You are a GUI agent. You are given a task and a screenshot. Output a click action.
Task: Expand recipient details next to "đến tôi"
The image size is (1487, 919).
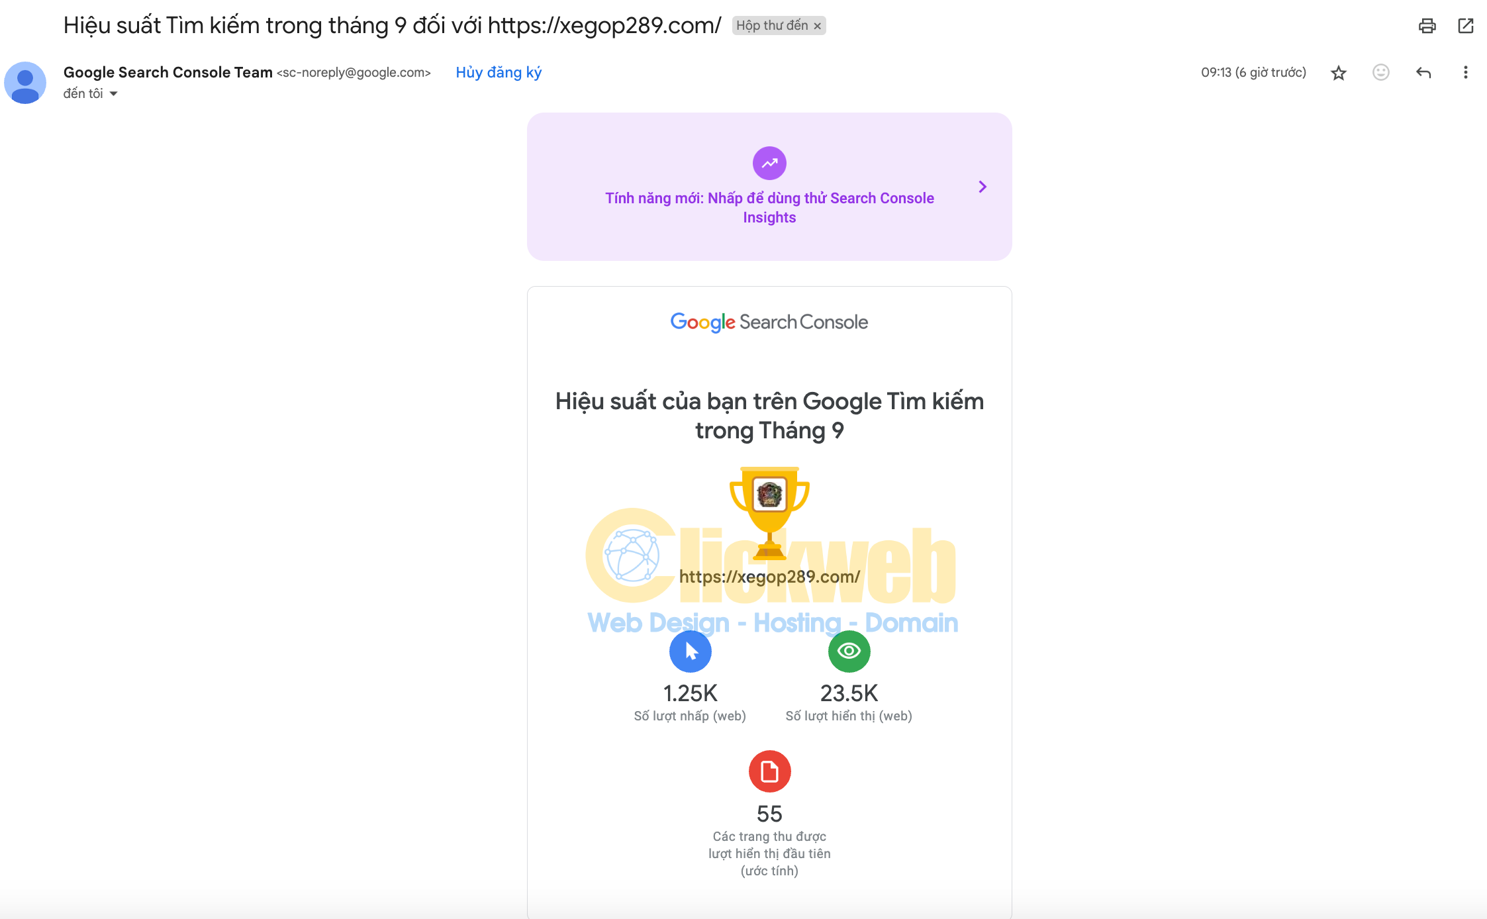tap(113, 94)
